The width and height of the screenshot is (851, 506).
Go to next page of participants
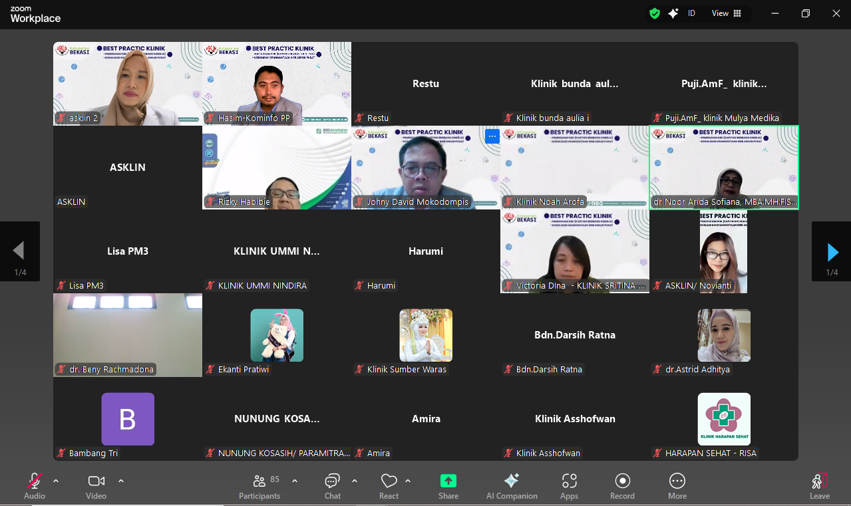point(832,251)
